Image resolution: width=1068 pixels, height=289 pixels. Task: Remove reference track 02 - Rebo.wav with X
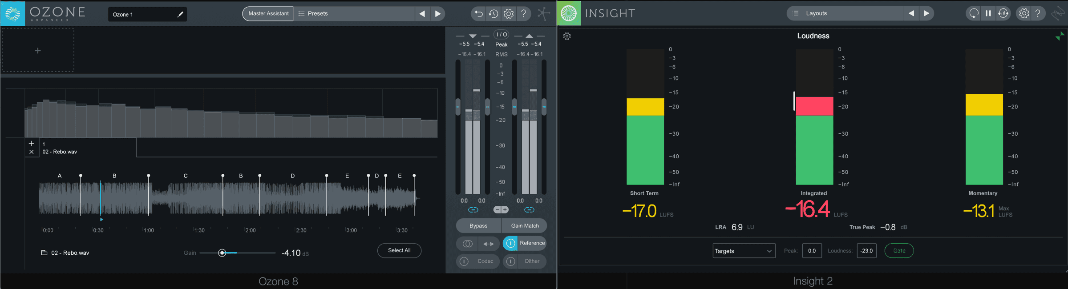tap(31, 152)
